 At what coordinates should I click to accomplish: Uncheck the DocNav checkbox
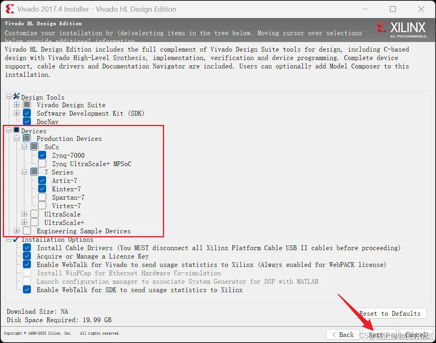[27, 121]
